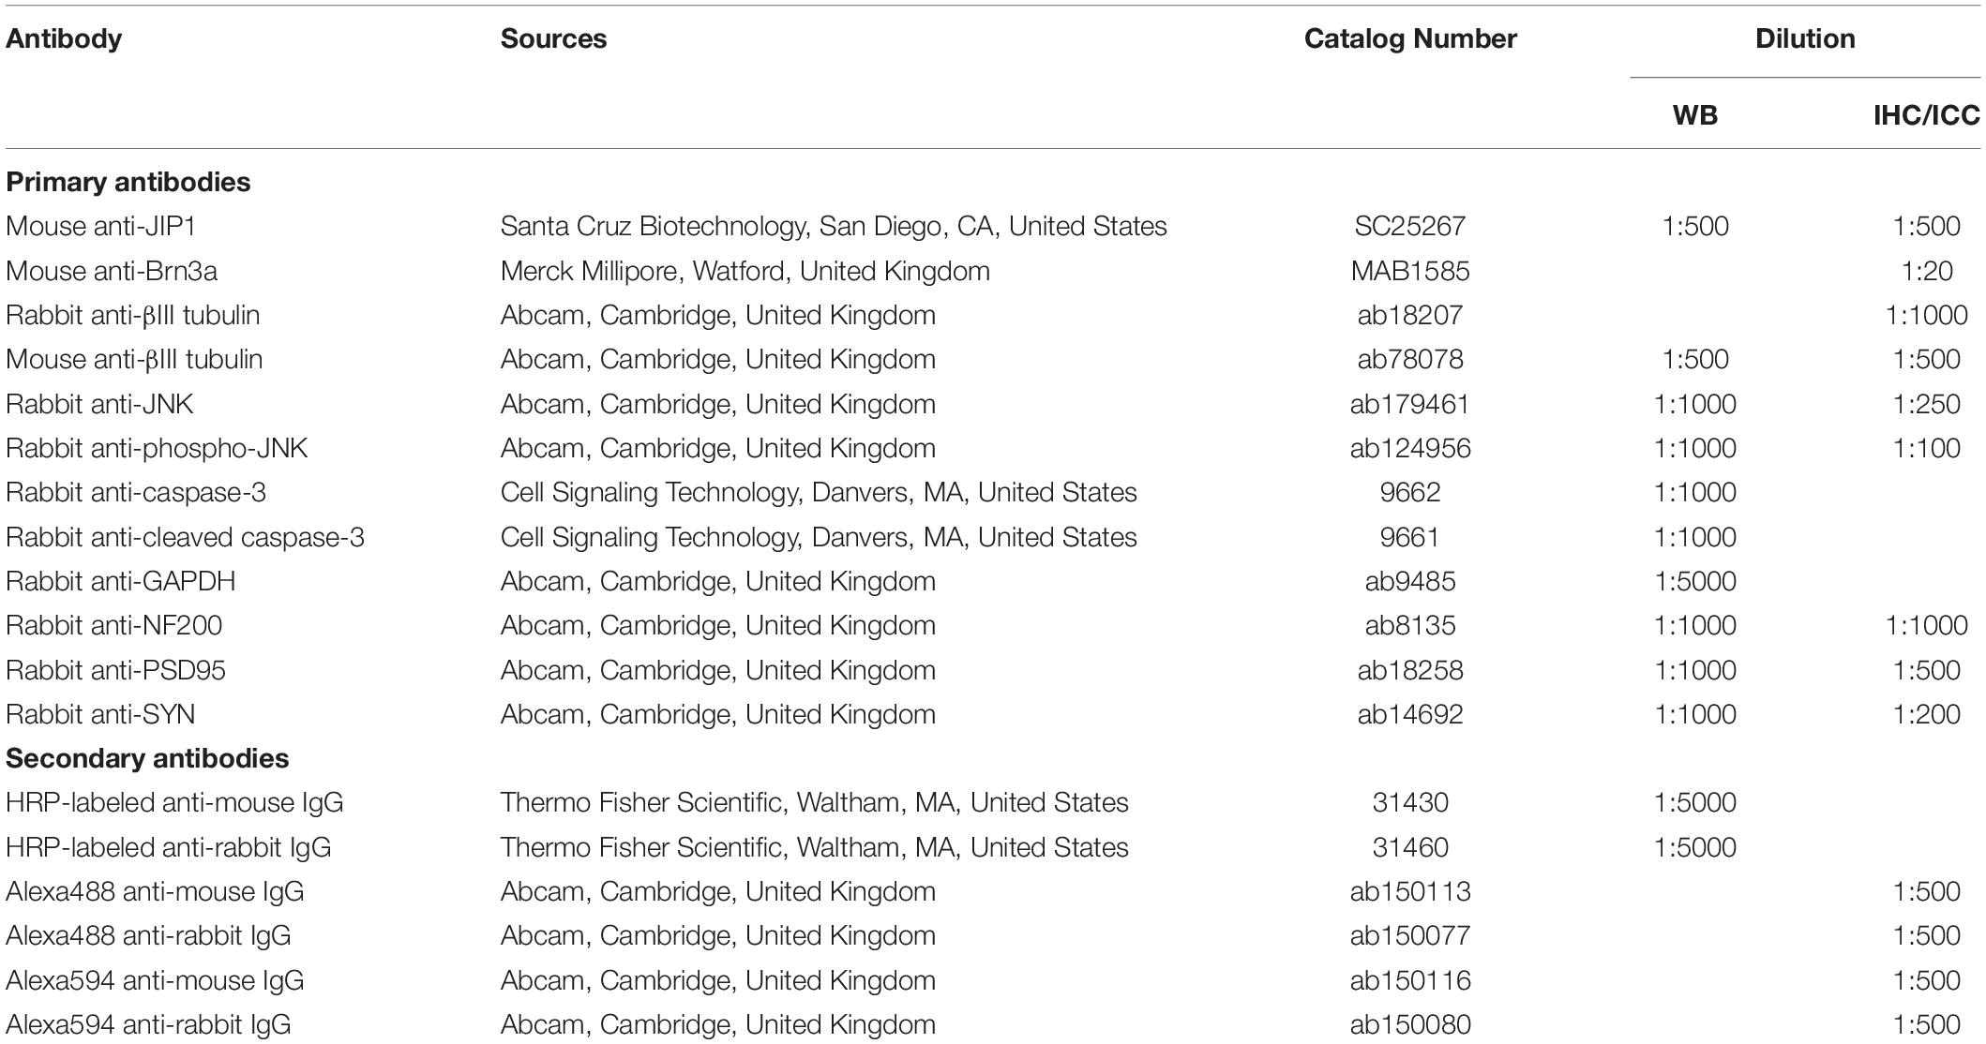
Task: Click the Dilution header
Action: point(1805,39)
